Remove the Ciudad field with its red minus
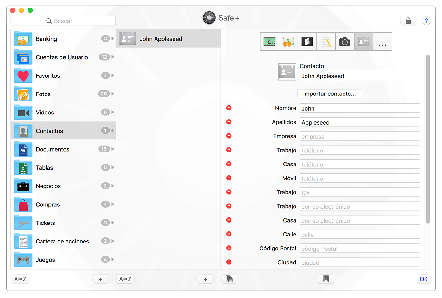Image resolution: width=442 pixels, height=298 pixels. (229, 262)
